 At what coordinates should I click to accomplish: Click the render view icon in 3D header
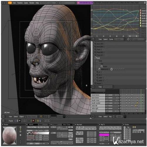tap(68, 116)
